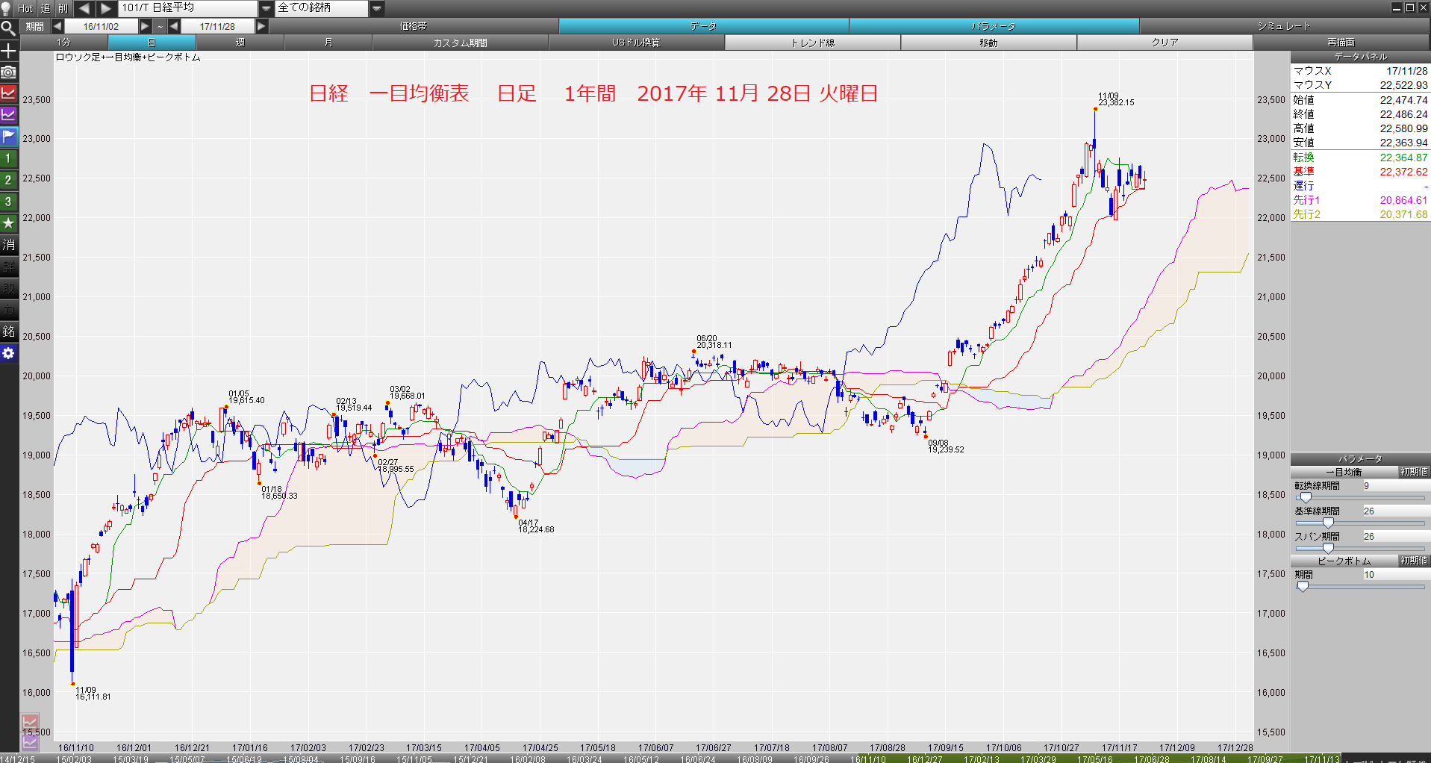Toggle the データ panel tab
The height and width of the screenshot is (763, 1431).
(703, 26)
